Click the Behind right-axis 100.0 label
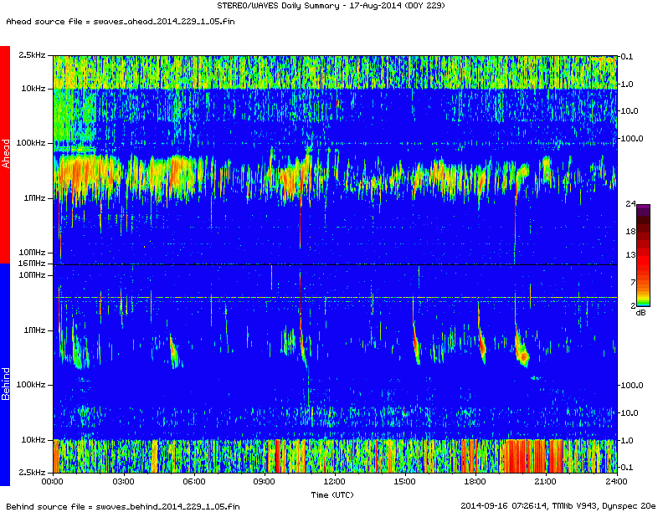 [632, 386]
